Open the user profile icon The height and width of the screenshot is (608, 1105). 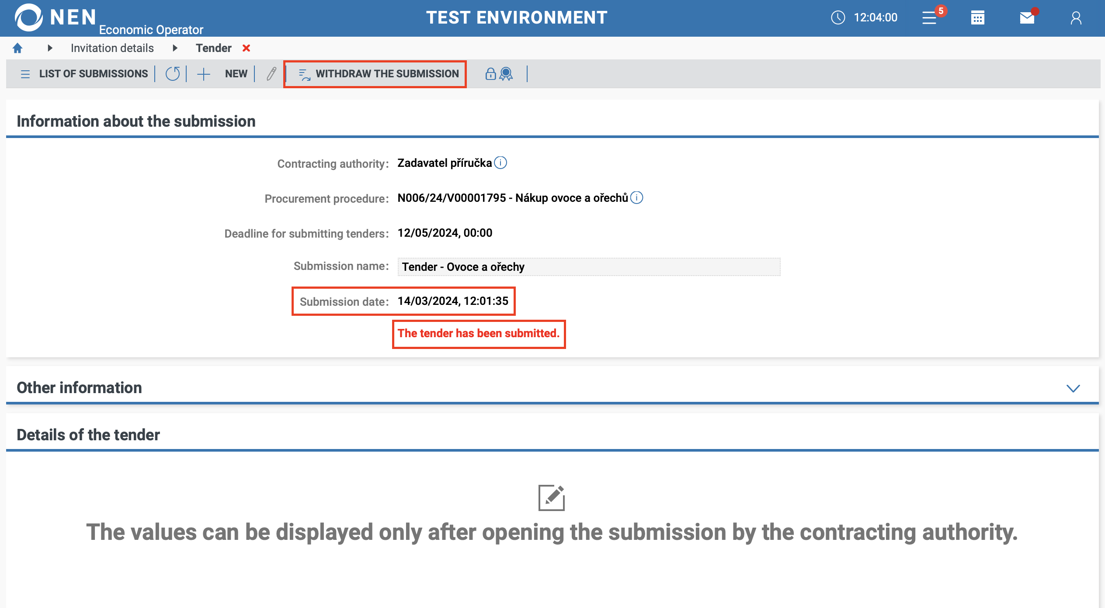pyautogui.click(x=1076, y=18)
